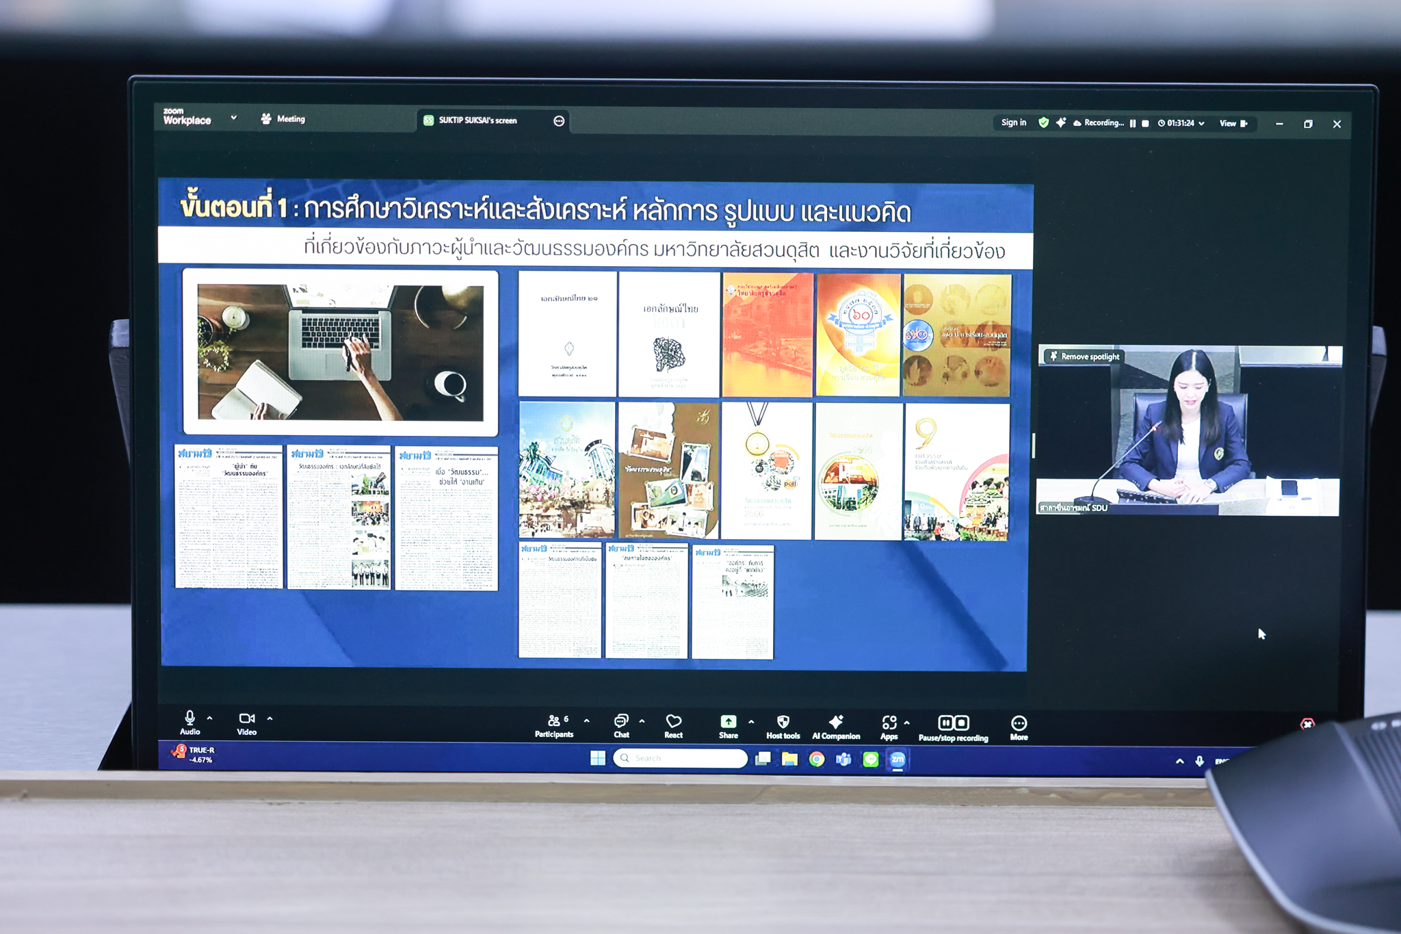Image resolution: width=1401 pixels, height=934 pixels.
Task: Click the AI Companion sparkle in title bar
Action: pyautogui.click(x=1061, y=122)
